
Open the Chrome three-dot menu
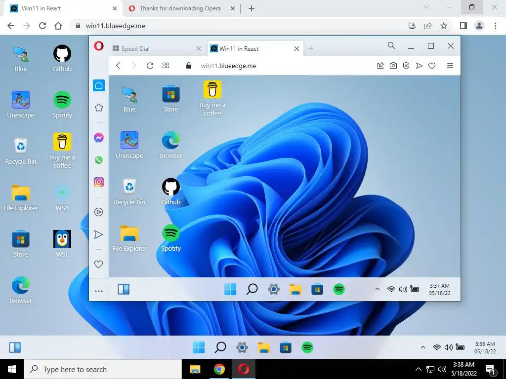click(495, 26)
